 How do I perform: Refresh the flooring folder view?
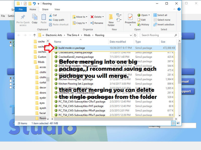click(x=135, y=35)
